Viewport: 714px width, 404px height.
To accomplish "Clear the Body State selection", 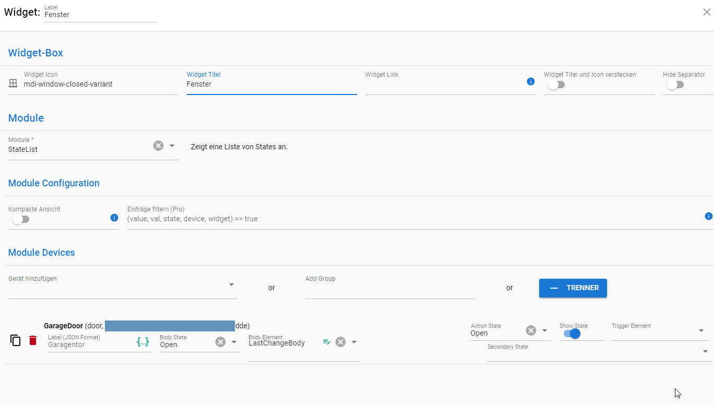I will (x=220, y=342).
